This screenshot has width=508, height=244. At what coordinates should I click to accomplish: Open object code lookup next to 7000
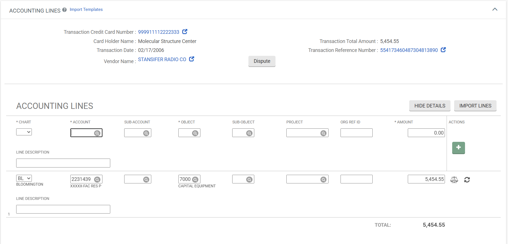coord(195,180)
